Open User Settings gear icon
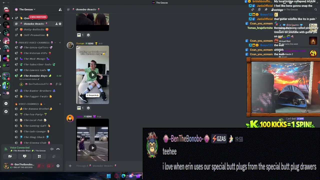This screenshot has height=180, width=320. coord(58,166)
